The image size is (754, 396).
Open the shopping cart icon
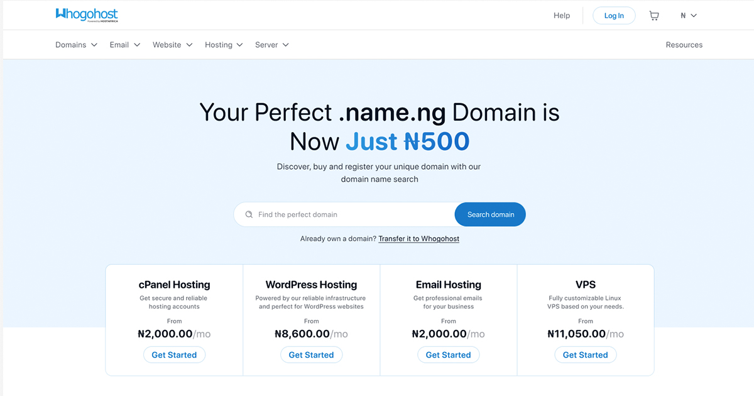(x=654, y=16)
